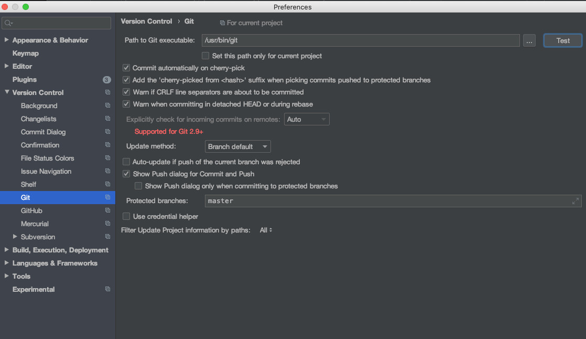Screen dimensions: 586x339
Task: Open the 'Update method' dropdown
Action: click(237, 146)
